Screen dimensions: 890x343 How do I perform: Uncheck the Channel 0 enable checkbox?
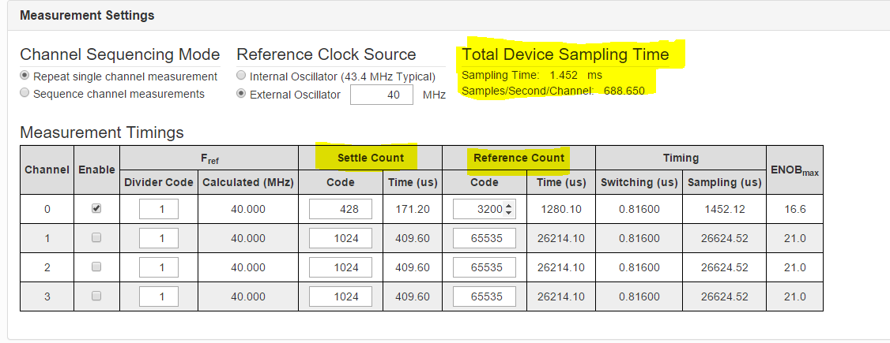point(96,208)
